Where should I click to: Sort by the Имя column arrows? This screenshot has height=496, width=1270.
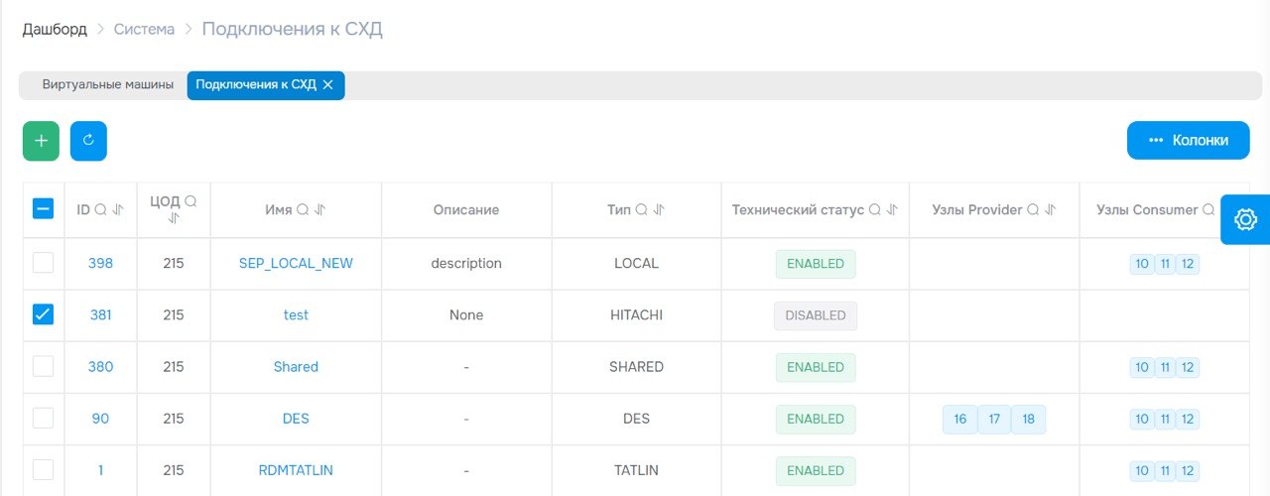(320, 209)
